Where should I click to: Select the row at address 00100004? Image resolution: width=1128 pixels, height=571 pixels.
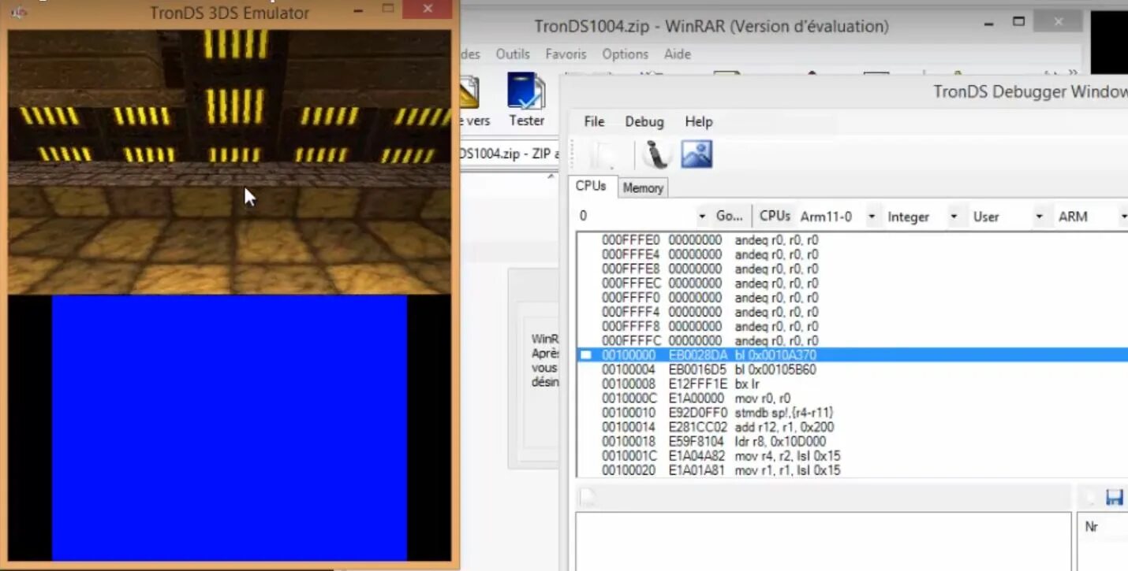[853, 369]
